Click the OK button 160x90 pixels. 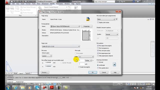point(93,72)
